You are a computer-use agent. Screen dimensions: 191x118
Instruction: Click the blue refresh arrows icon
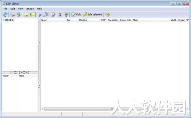point(5,15)
